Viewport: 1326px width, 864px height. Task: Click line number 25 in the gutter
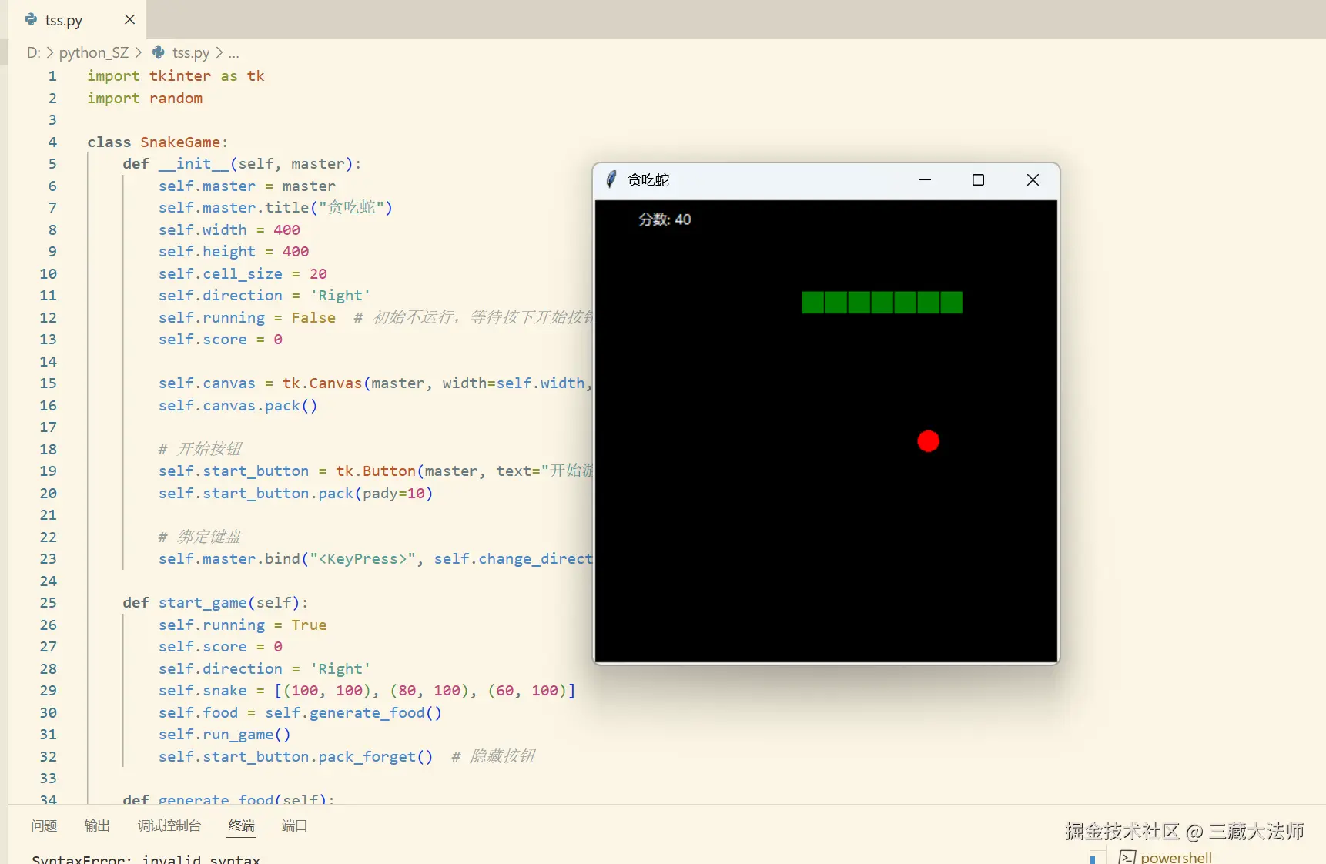(x=49, y=602)
